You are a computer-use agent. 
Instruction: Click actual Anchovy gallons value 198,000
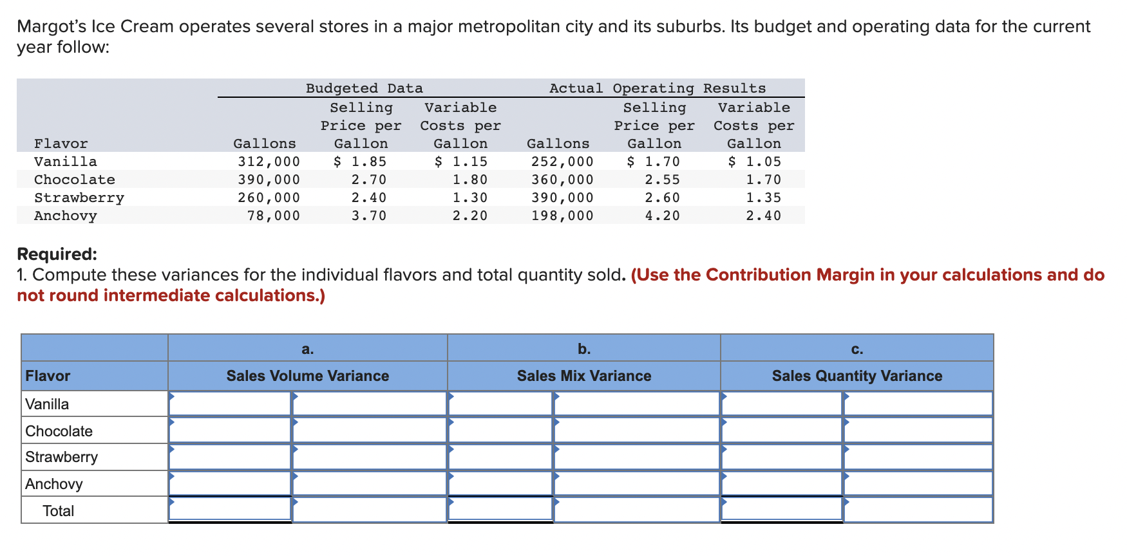click(562, 216)
